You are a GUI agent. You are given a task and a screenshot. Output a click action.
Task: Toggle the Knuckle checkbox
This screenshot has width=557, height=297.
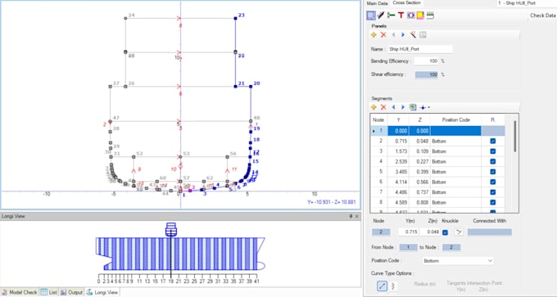click(x=446, y=232)
